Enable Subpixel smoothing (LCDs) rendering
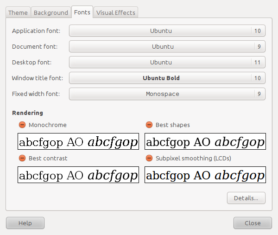The height and width of the screenshot is (235, 278). (x=149, y=158)
